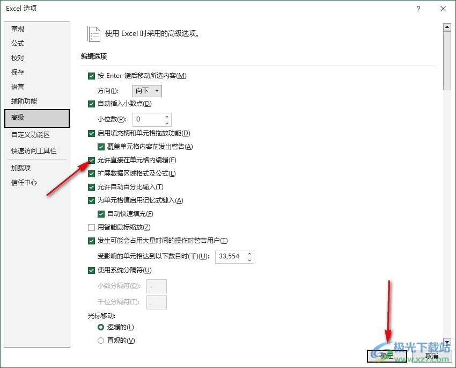
Task: Click the help question mark icon
Action: tap(418, 9)
